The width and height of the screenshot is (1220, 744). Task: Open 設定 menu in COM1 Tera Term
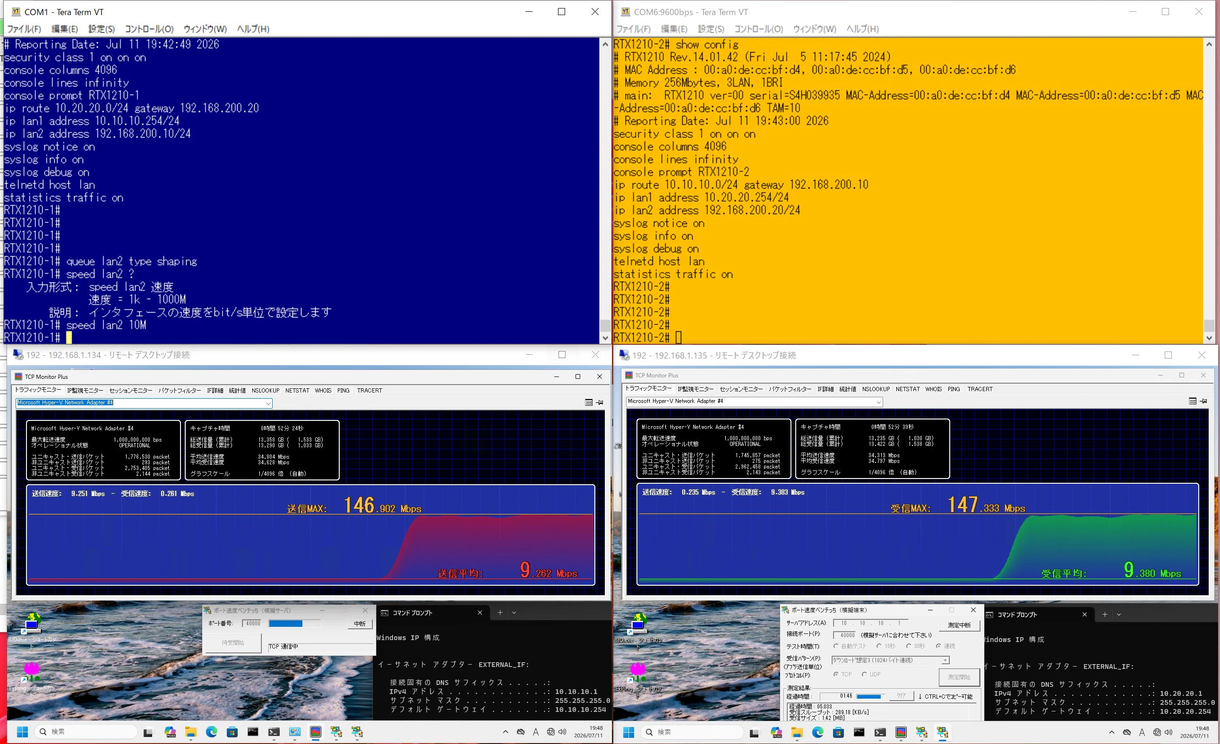102,29
